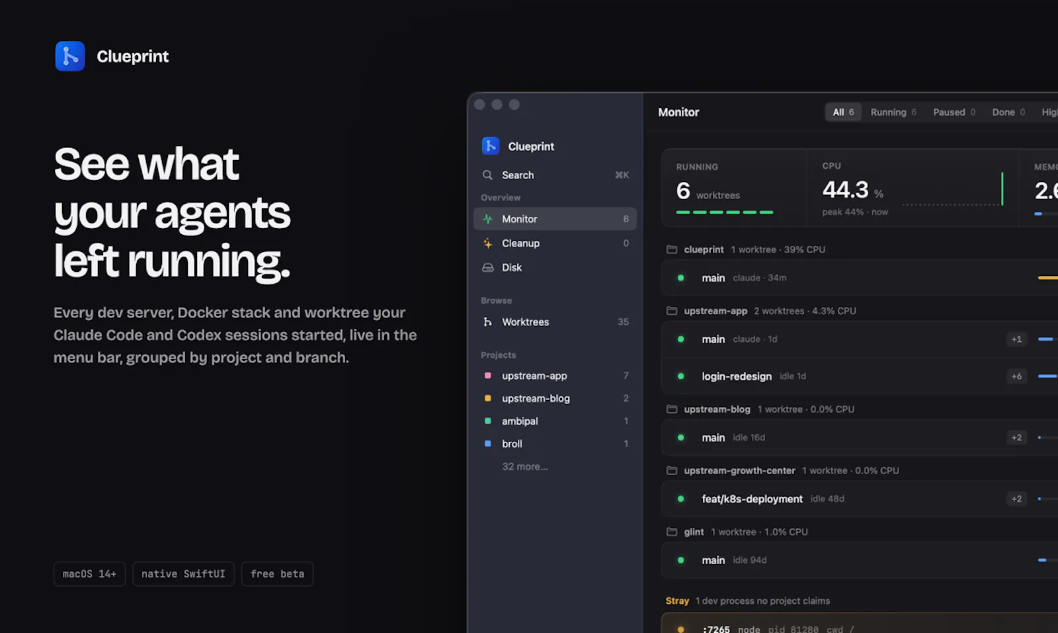Click the RUNNING 6 worktrees stat card
The width and height of the screenshot is (1058, 633).
[735, 189]
